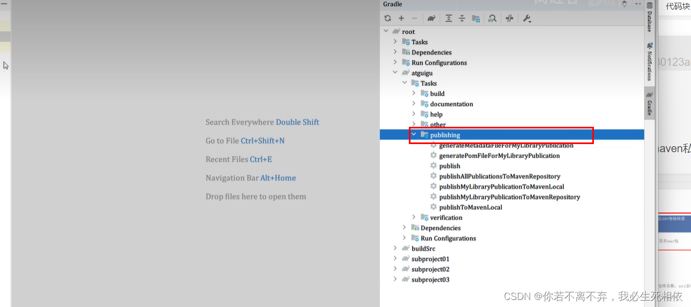Screen dimensions: 691x307
Task: Click the subproject03 elephant icon
Action: [x=406, y=279]
